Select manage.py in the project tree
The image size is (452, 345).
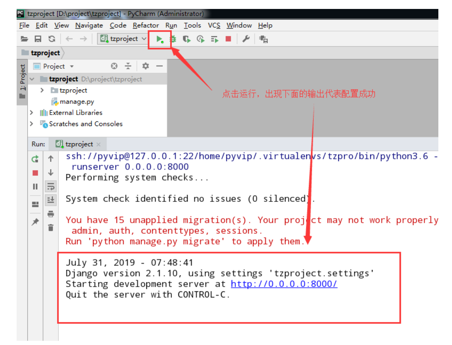(72, 101)
